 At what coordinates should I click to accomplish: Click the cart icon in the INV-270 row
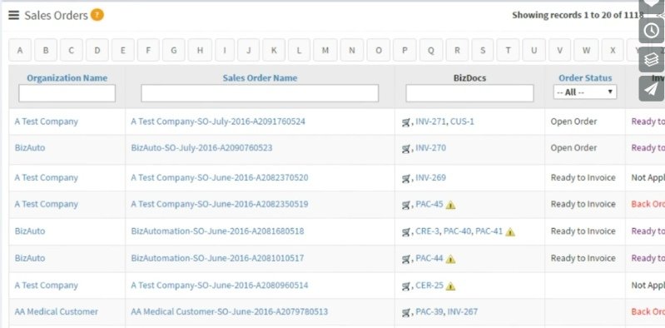point(406,148)
